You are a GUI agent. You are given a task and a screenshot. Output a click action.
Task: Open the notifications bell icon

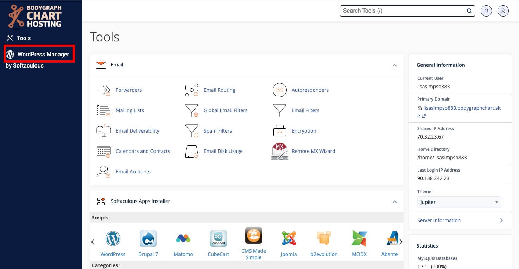point(486,11)
